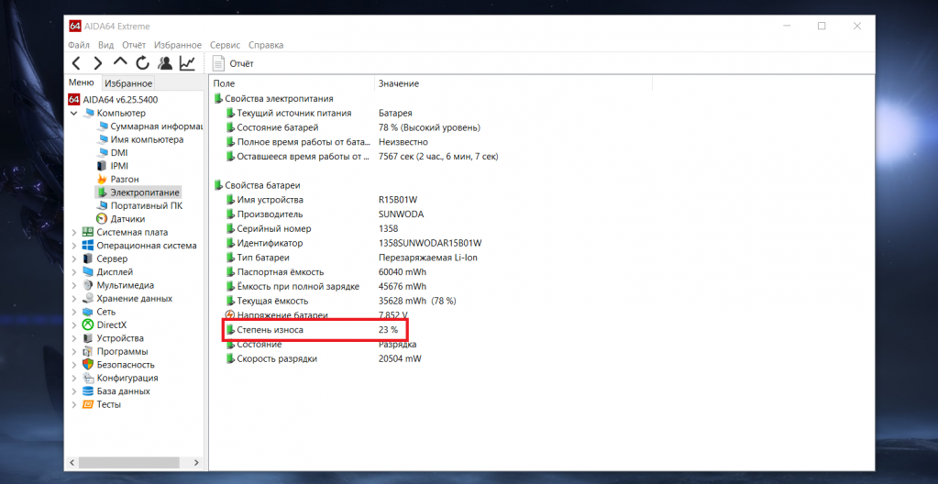Expand the DirectX tree node

[x=74, y=325]
